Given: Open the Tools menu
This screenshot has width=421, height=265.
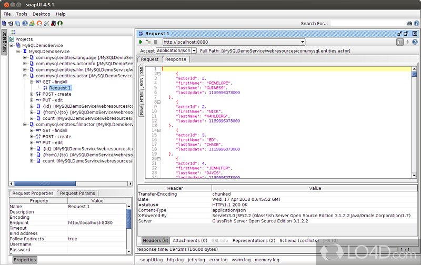Looking at the screenshot, I should coord(22,14).
